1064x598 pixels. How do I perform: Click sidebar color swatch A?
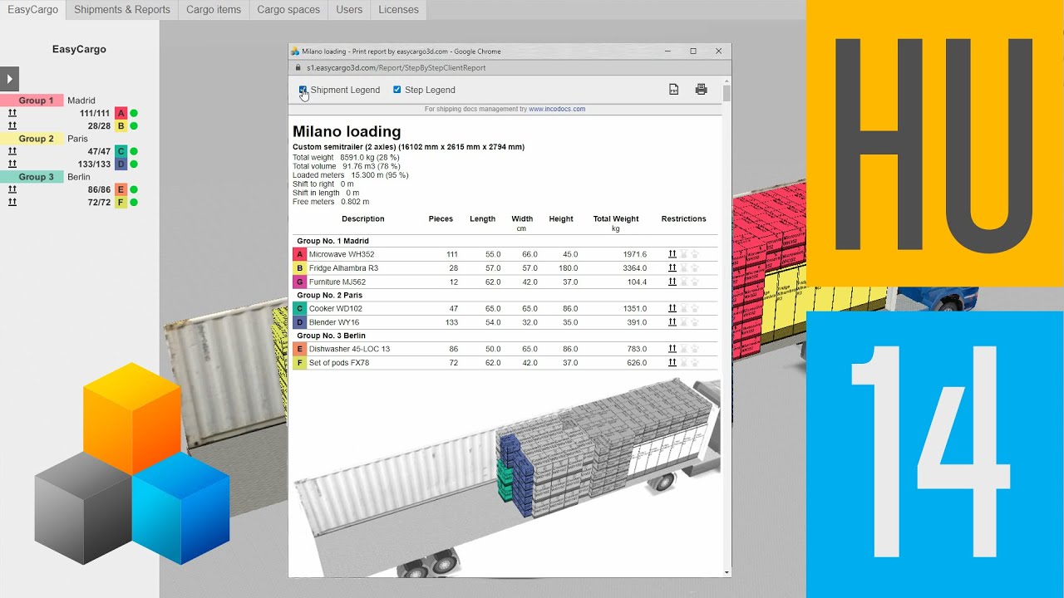coord(121,113)
